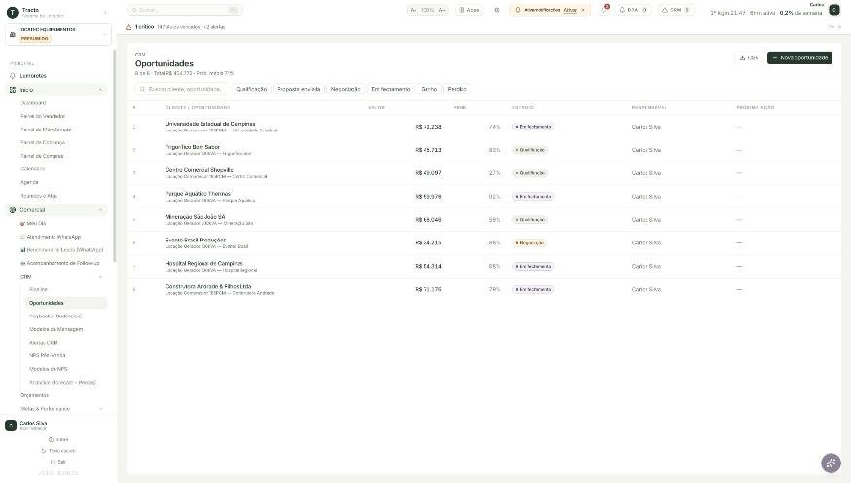851x483 pixels.
Task: Collapse the Início section chevron
Action: (101, 90)
